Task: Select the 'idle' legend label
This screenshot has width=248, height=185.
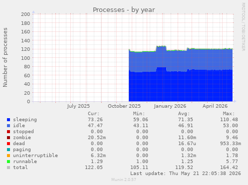Action: click(x=19, y=126)
